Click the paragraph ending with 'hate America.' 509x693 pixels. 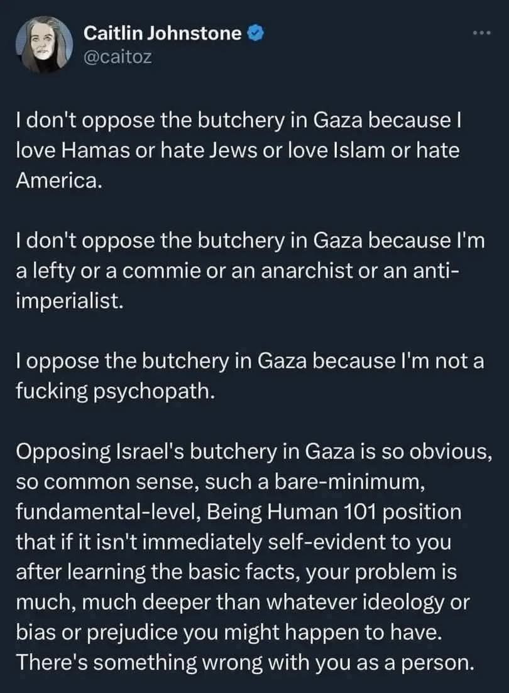point(238,150)
